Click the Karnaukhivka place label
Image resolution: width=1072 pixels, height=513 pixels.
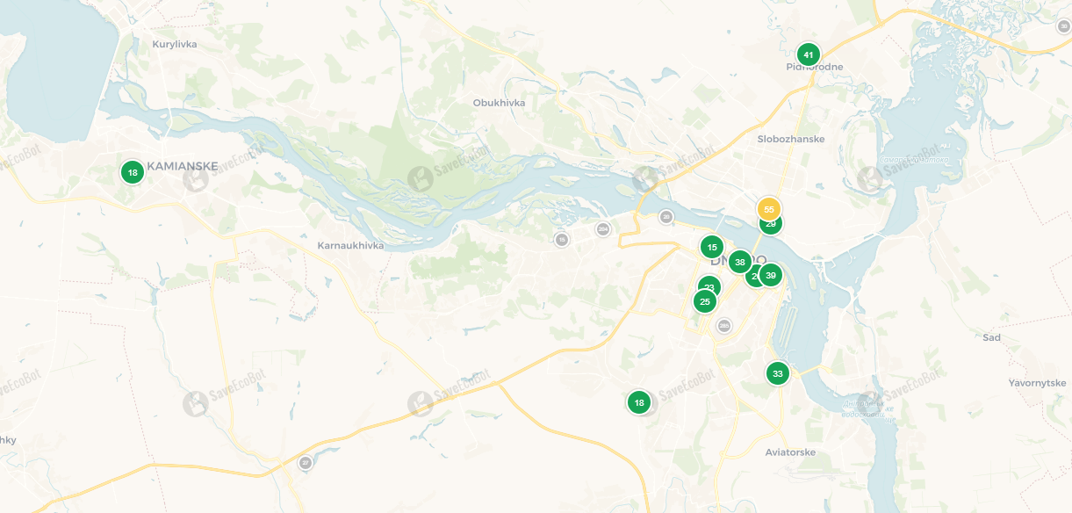[350, 245]
